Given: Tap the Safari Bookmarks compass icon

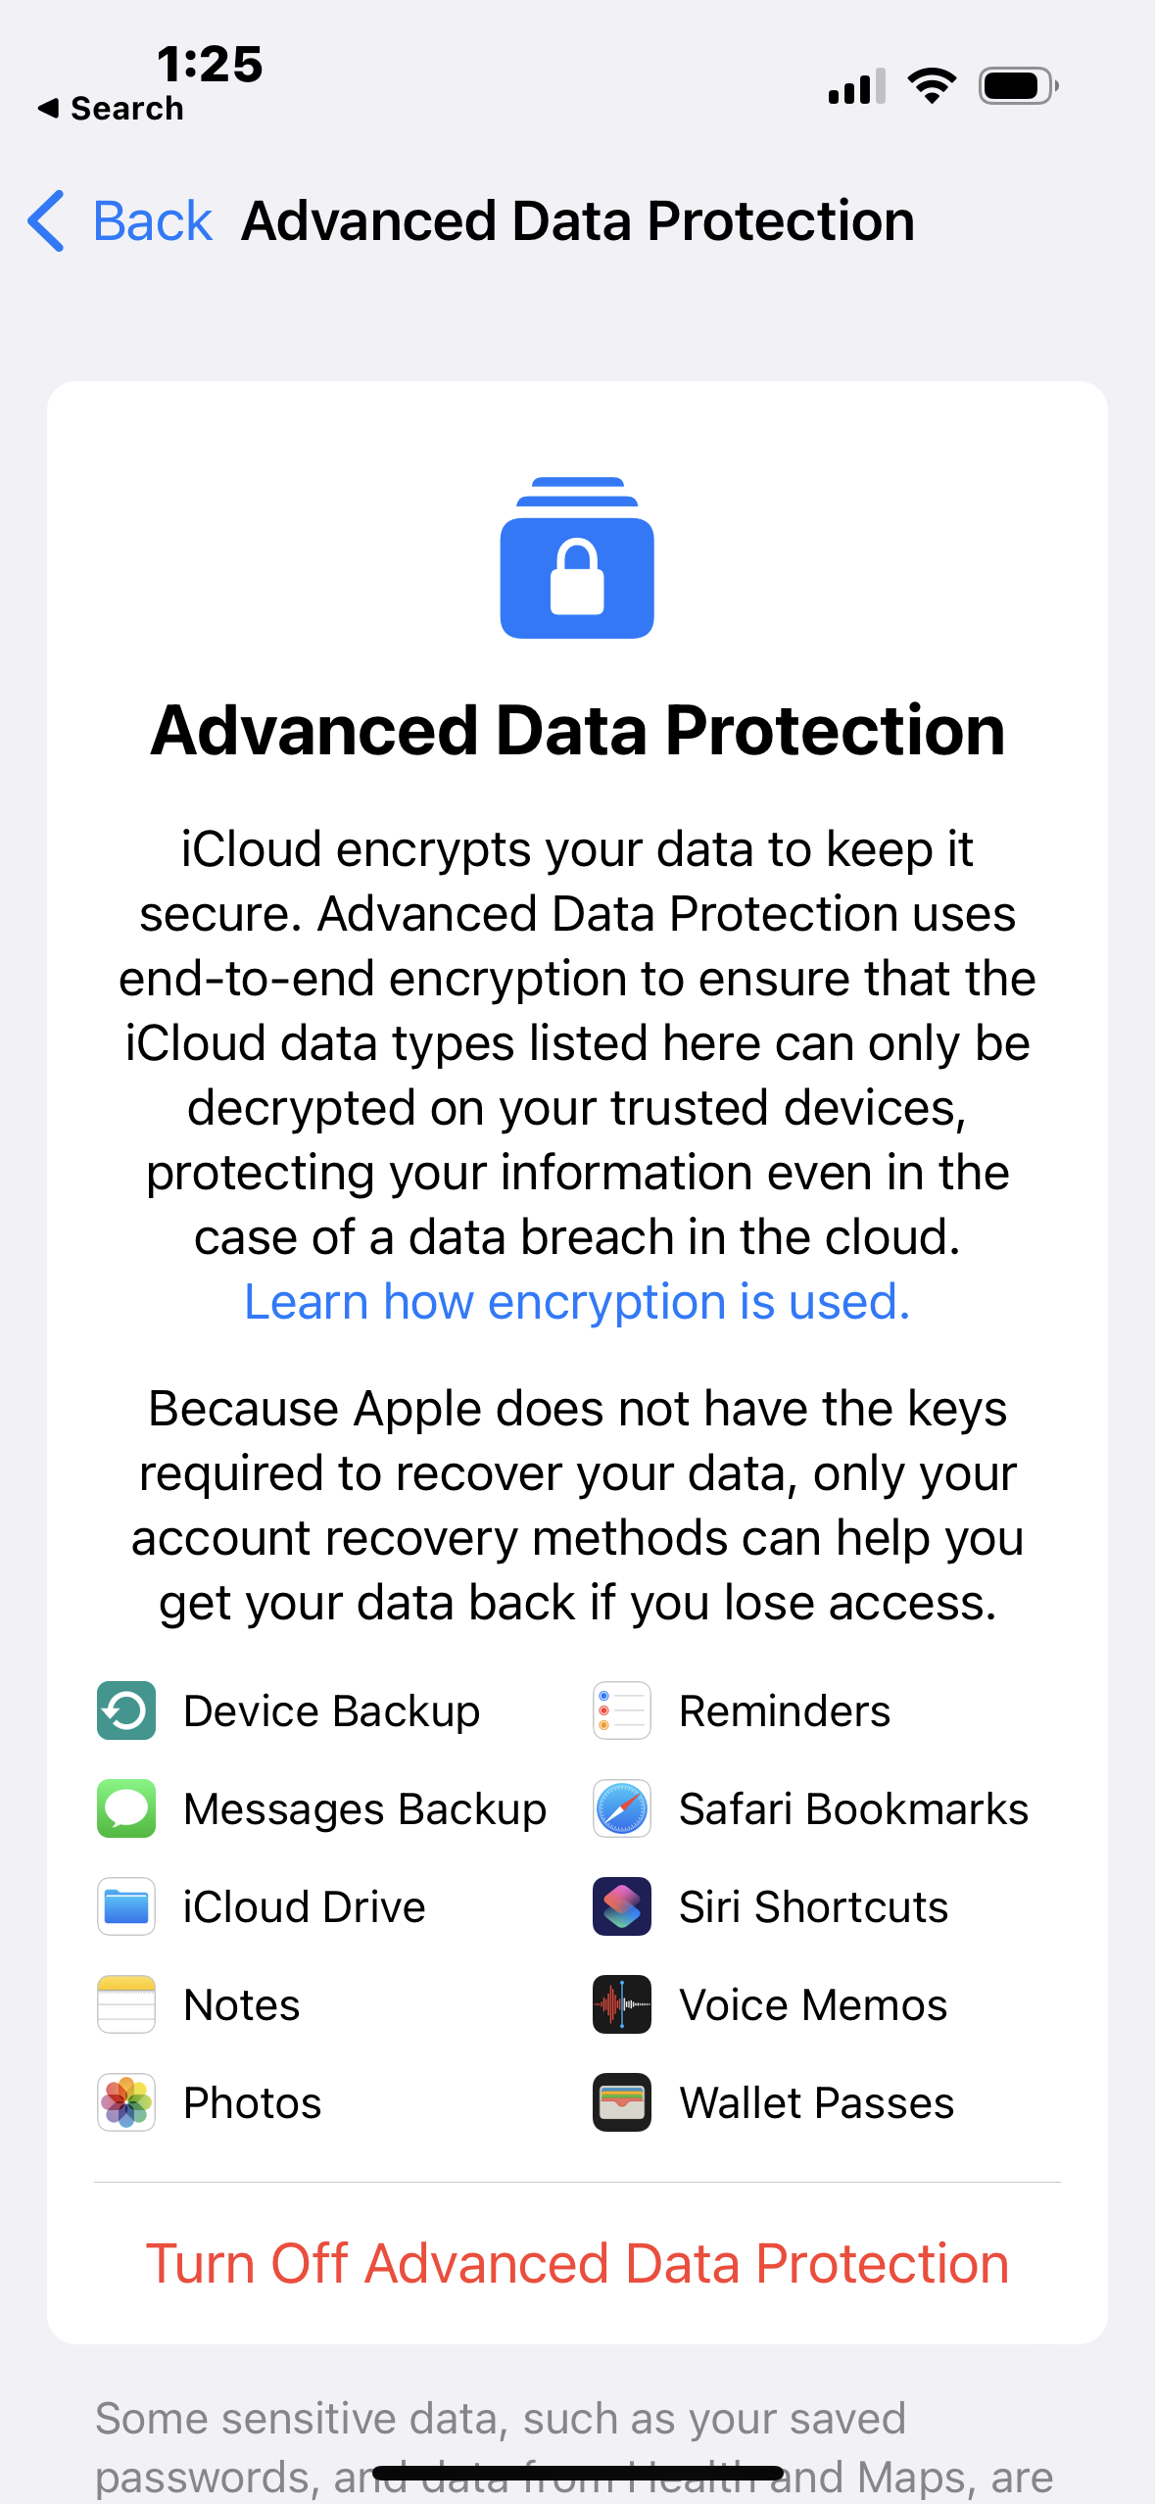Looking at the screenshot, I should coord(622,1808).
